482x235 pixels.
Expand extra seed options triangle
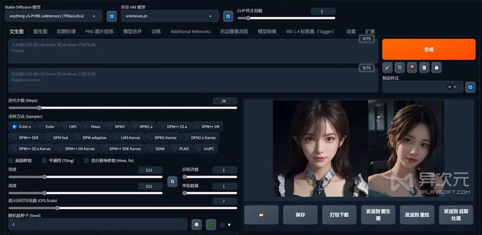(229, 225)
